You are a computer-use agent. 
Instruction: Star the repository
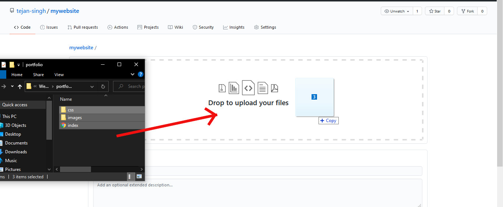click(435, 11)
